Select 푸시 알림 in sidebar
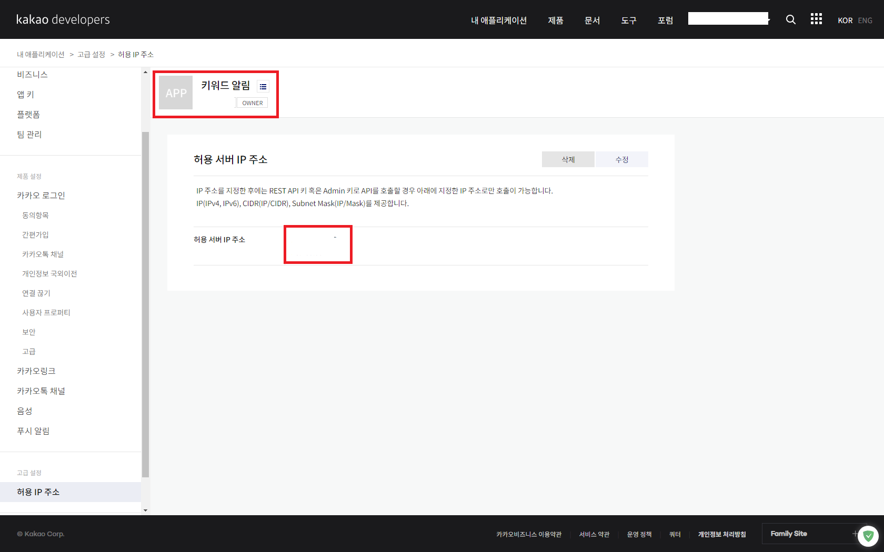The image size is (884, 552). click(33, 431)
